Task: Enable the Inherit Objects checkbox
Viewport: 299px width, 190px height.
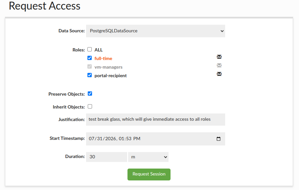Action: 90,107
